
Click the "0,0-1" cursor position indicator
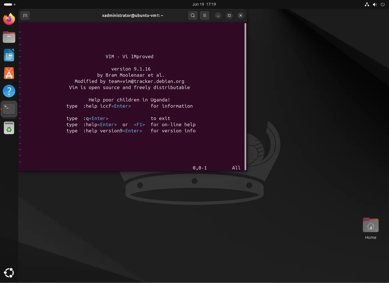(x=200, y=168)
